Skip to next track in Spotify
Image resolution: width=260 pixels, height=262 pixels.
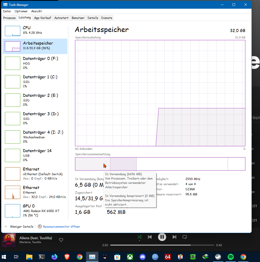pyautogui.click(x=174, y=237)
